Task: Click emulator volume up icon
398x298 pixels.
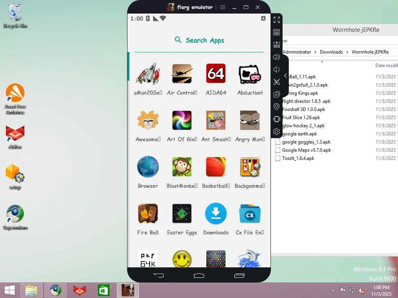Action: (x=277, y=57)
